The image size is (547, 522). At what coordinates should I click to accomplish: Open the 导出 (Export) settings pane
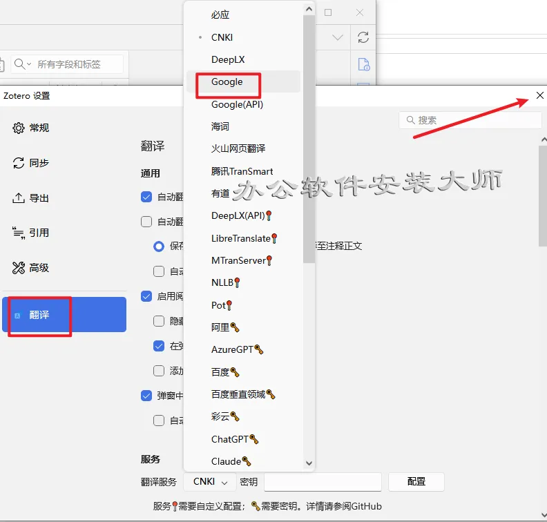pyautogui.click(x=30, y=198)
